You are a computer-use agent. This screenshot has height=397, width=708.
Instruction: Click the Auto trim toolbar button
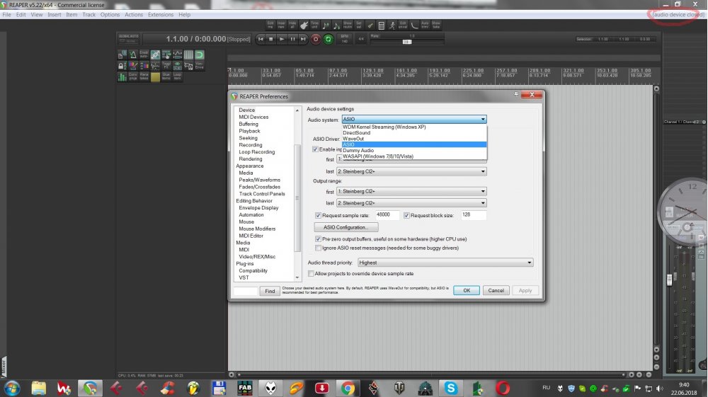425,25
